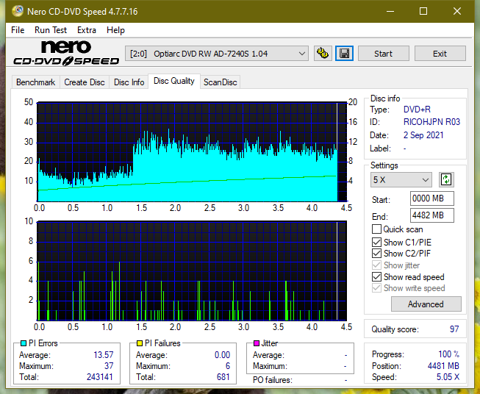Toggle the Show jitter checkbox
Screen dimensions: 480x394
(x=376, y=265)
